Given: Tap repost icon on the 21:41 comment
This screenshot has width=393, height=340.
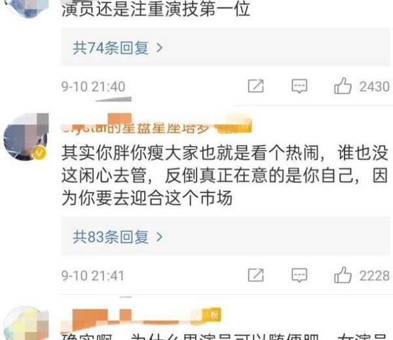Looking at the screenshot, I should tap(255, 275).
